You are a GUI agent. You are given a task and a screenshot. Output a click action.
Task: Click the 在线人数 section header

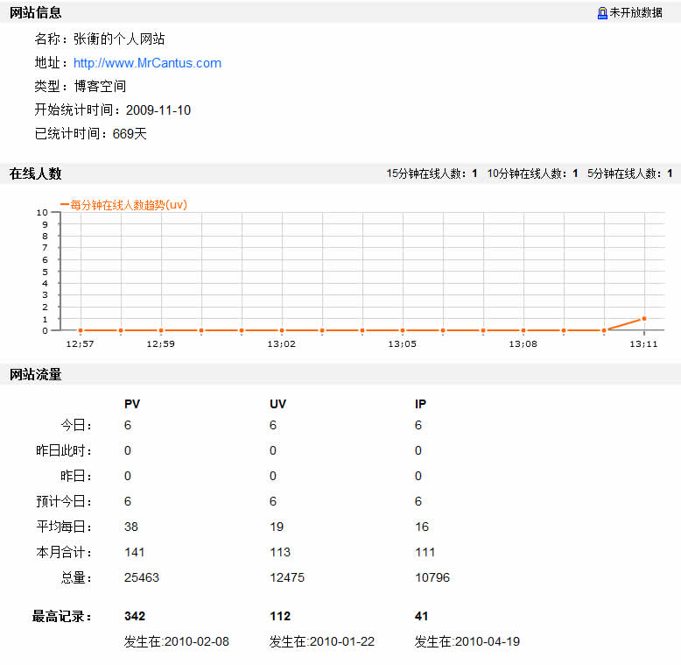pyautogui.click(x=35, y=173)
